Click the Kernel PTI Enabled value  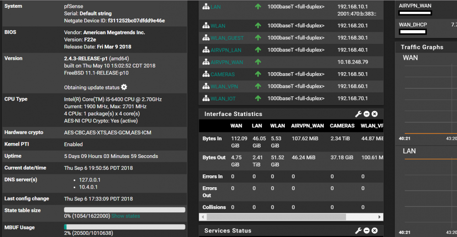point(74,144)
